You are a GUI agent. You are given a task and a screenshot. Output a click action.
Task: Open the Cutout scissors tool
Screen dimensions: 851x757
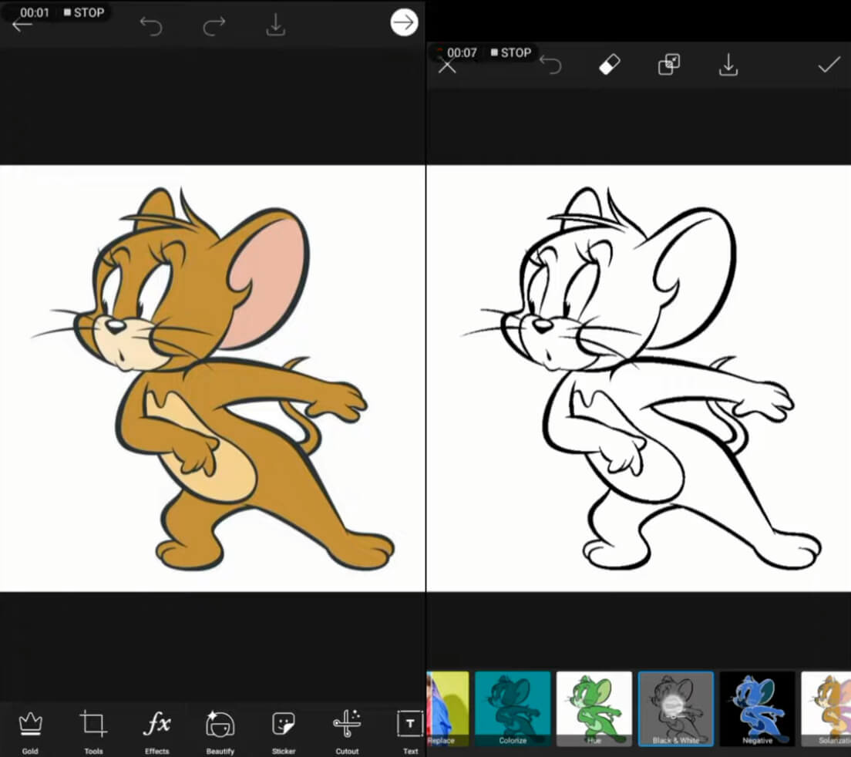[x=347, y=732]
